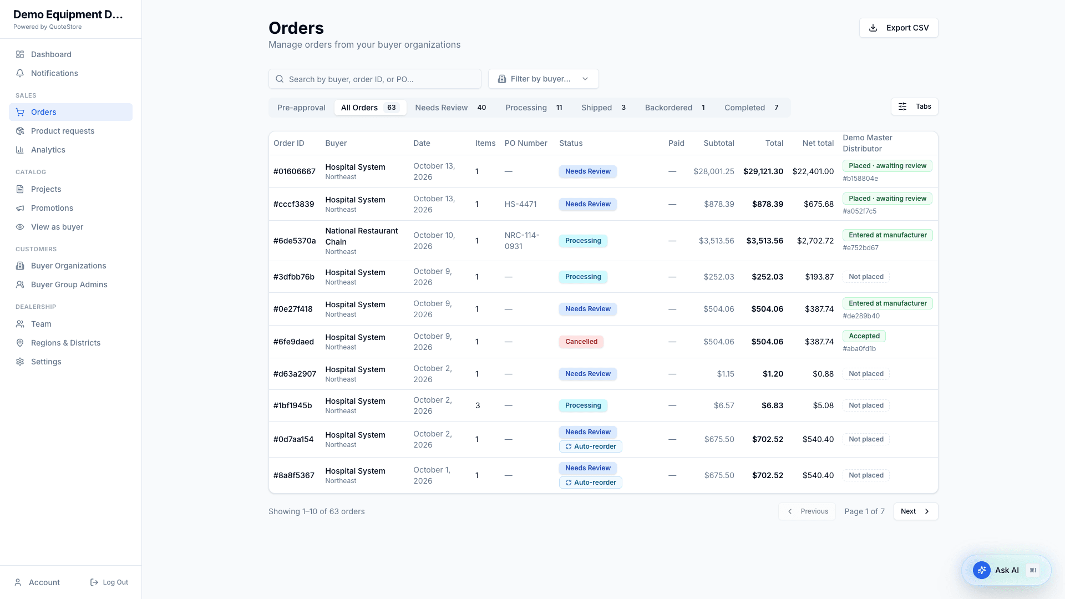The width and height of the screenshot is (1065, 599).
Task: Click the Product requests package icon
Action: pyautogui.click(x=20, y=131)
